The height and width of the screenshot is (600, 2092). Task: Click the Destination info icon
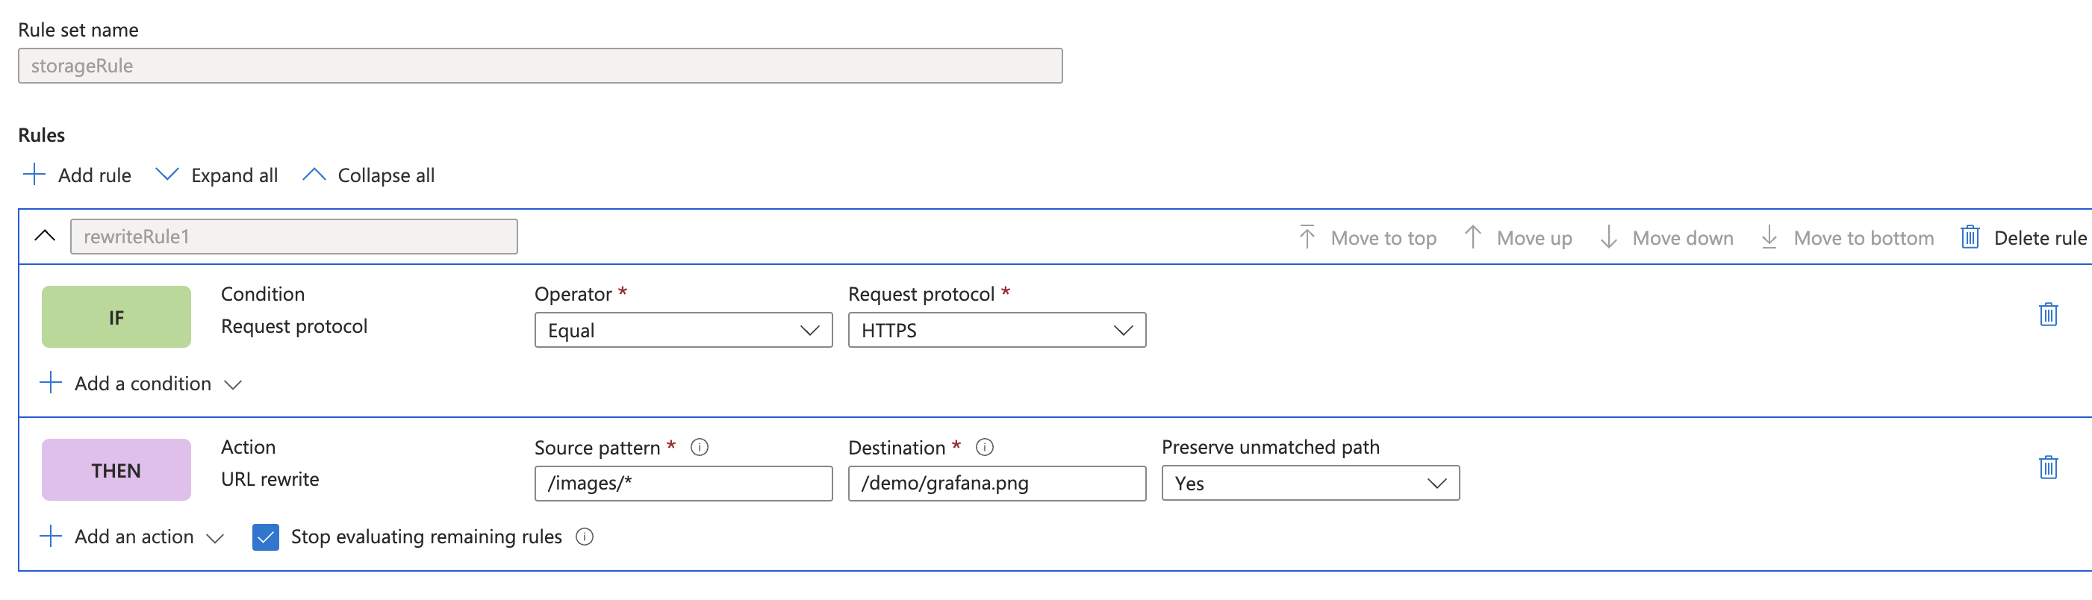point(984,447)
